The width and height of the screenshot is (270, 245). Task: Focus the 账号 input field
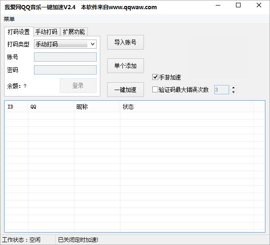tap(65, 57)
